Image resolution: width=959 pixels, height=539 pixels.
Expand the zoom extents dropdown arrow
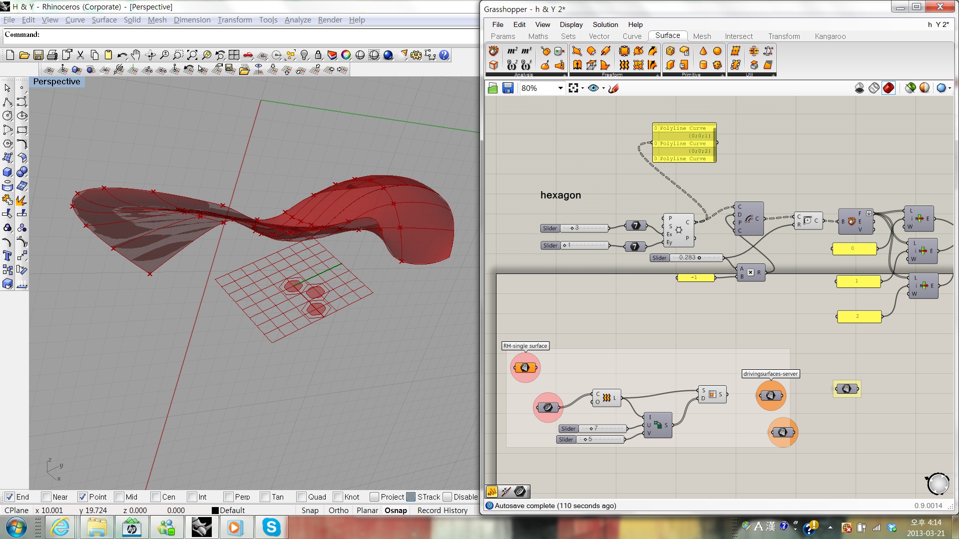(x=582, y=88)
